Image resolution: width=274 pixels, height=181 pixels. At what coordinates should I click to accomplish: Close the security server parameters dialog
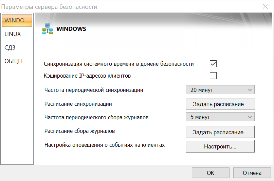[x=265, y=6]
